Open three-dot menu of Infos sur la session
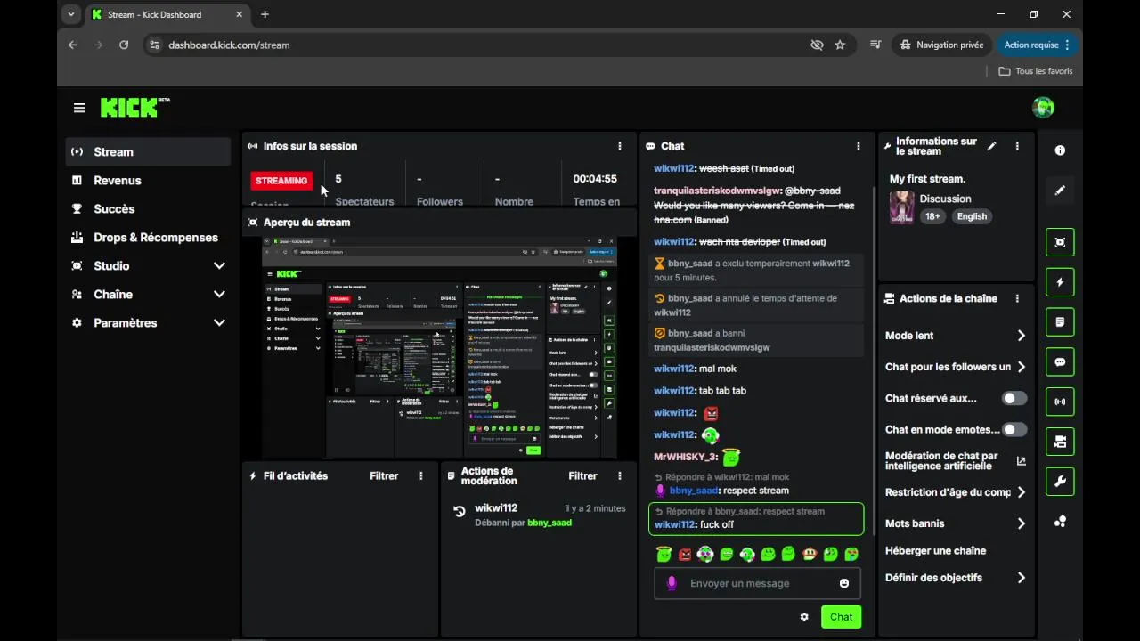Viewport: 1140px width, 641px height. pyautogui.click(x=620, y=146)
